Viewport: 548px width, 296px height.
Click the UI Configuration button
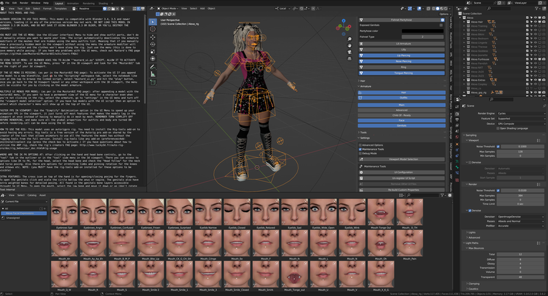tap(401, 172)
